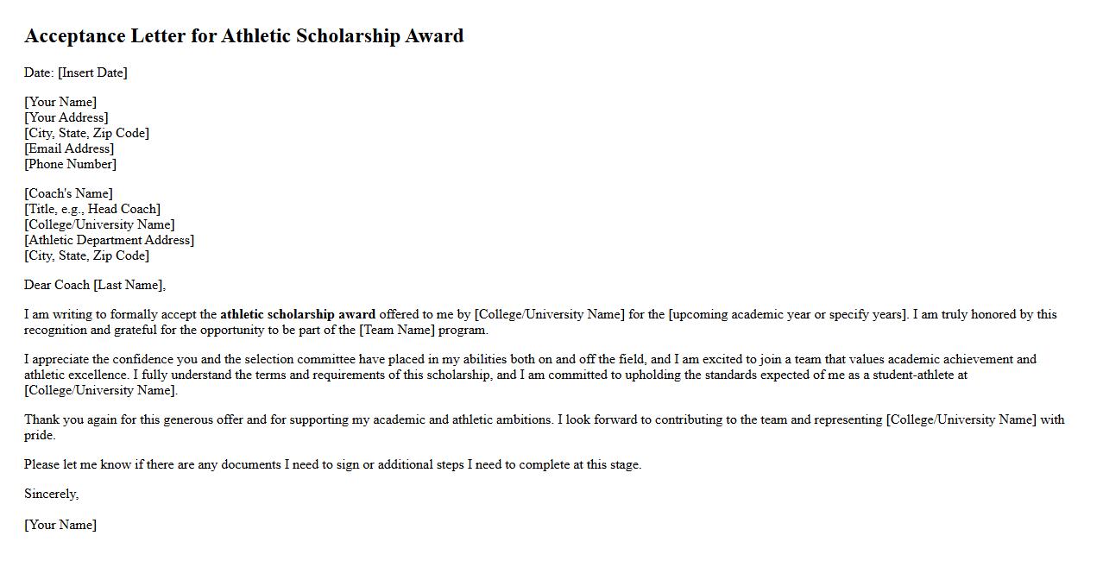Click the [Athletic Department Address] placeholder

coord(109,240)
